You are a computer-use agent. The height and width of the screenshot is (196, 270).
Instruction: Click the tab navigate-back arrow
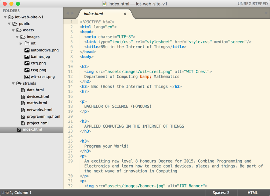click(68, 14)
